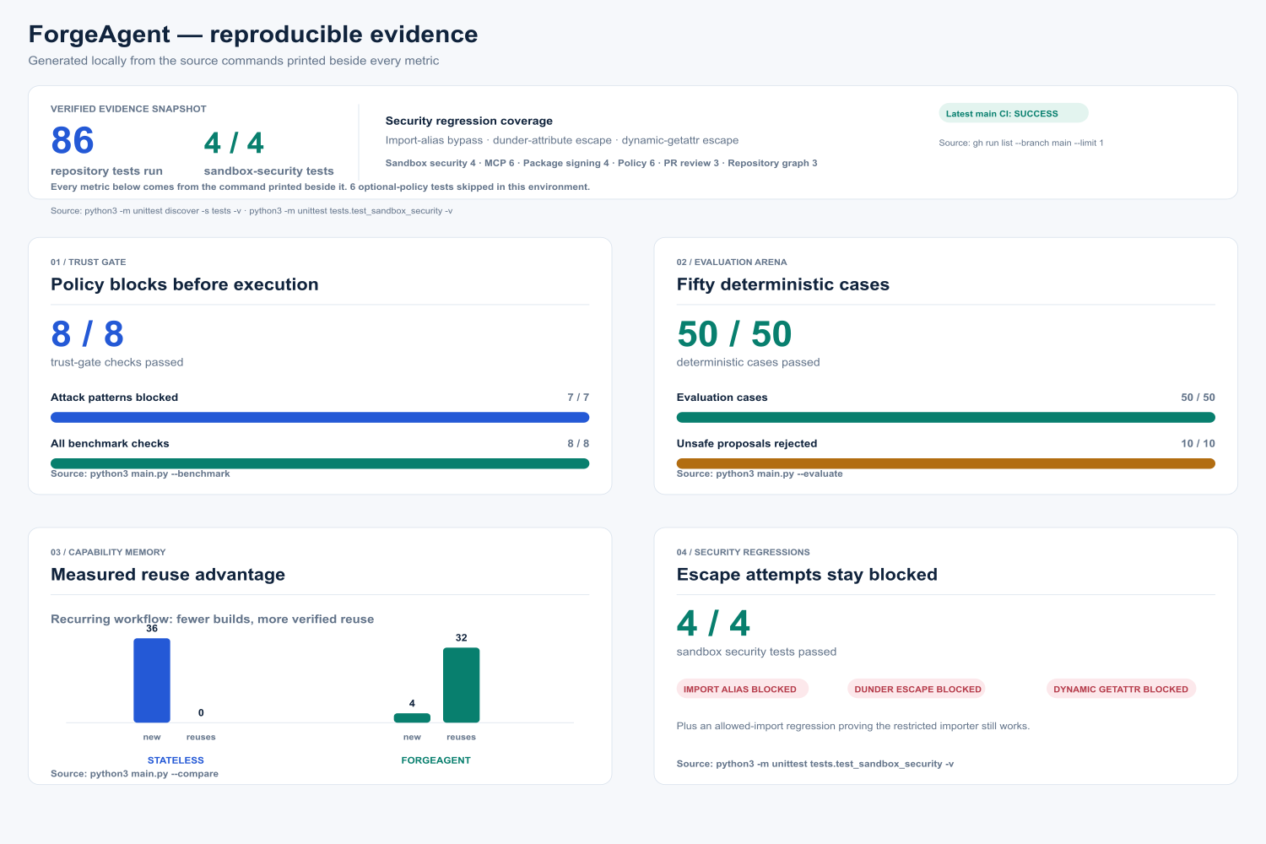This screenshot has width=1266, height=844.
Task: Click the 8 / 8 trust-gate checks figure
Action: click(x=87, y=334)
